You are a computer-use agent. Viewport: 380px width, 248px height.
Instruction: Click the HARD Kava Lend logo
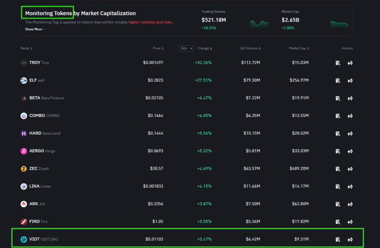pyautogui.click(x=24, y=133)
